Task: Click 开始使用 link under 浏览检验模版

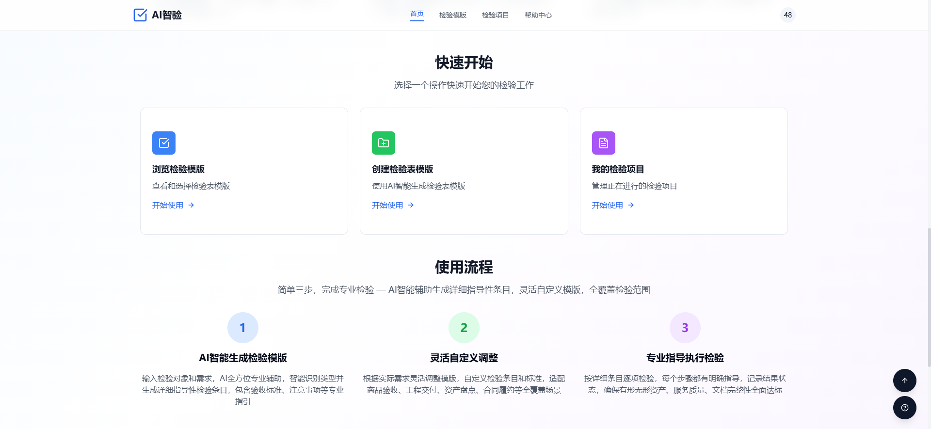Action: (168, 206)
